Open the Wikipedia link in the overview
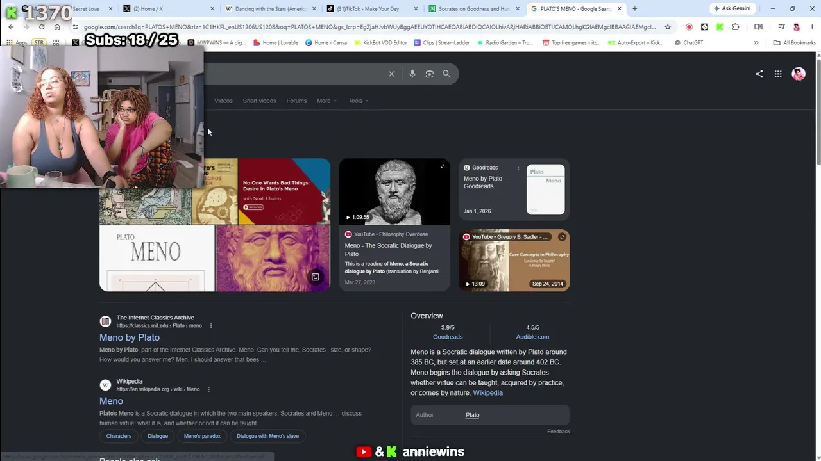Screen dimensions: 821x461 point(488,393)
